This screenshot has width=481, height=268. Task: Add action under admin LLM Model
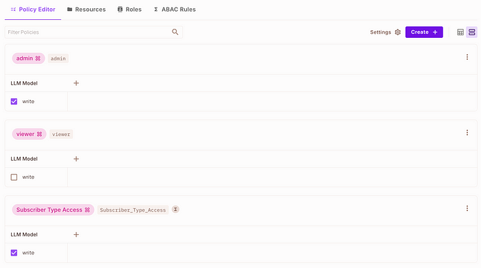coord(76,83)
